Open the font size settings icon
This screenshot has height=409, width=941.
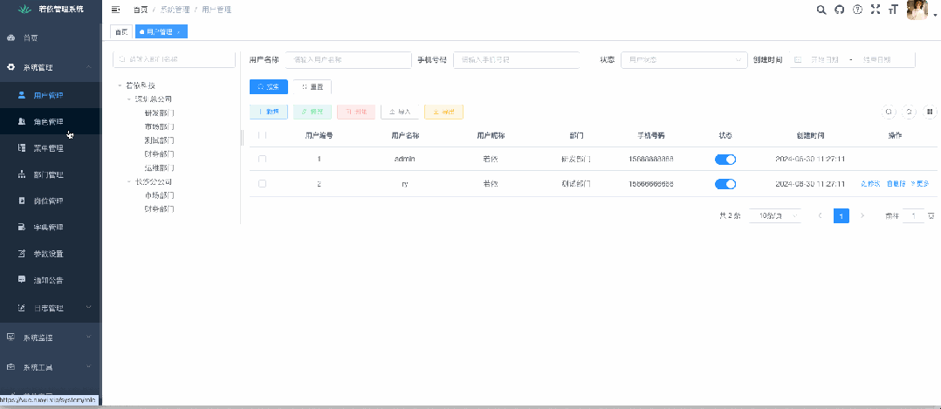892,10
